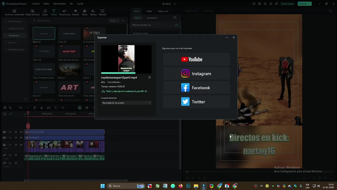Screen dimensions: 337x190
Task: Switch to Animación sub-tab
Action: pyautogui.click(x=152, y=18)
